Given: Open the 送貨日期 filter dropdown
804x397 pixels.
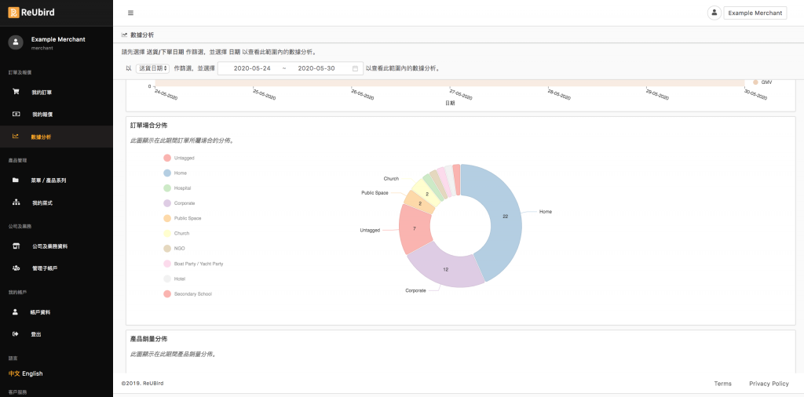Looking at the screenshot, I should 152,68.
